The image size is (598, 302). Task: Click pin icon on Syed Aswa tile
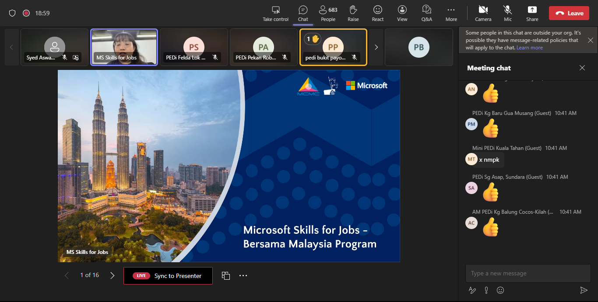[x=75, y=57]
